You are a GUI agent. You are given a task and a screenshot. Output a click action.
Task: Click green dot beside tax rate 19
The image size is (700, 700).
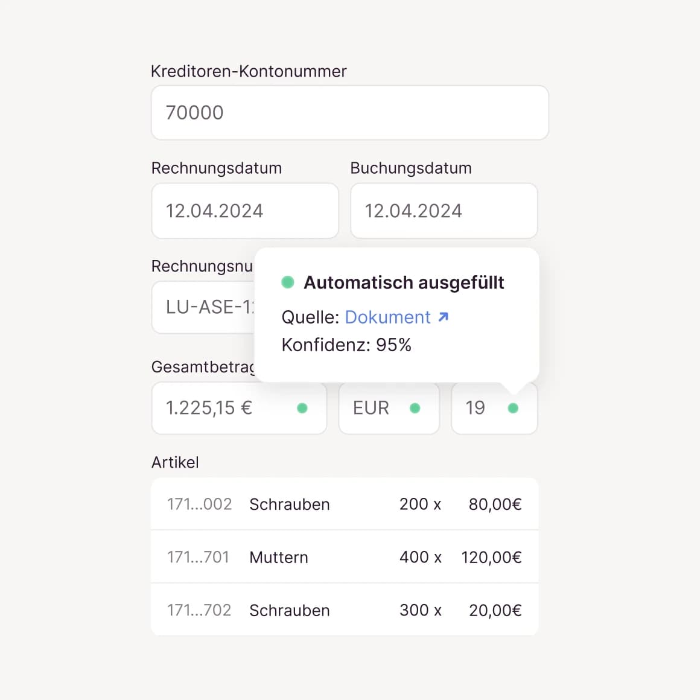pos(513,409)
